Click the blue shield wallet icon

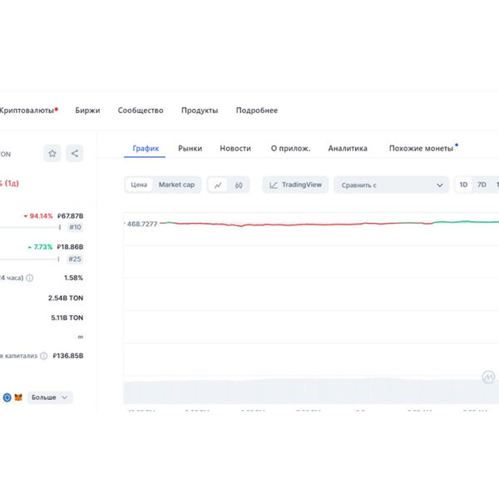coord(7,398)
